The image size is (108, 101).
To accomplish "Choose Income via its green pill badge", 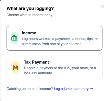I will pyautogui.click(x=14, y=38).
